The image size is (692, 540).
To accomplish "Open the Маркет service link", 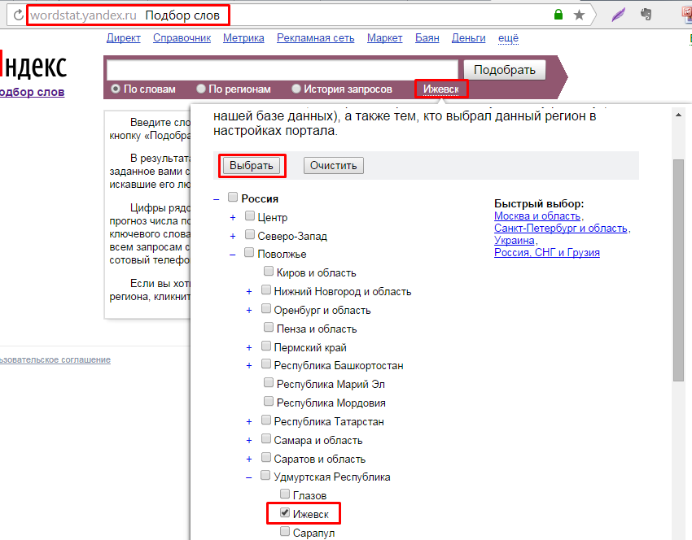I will (x=385, y=38).
